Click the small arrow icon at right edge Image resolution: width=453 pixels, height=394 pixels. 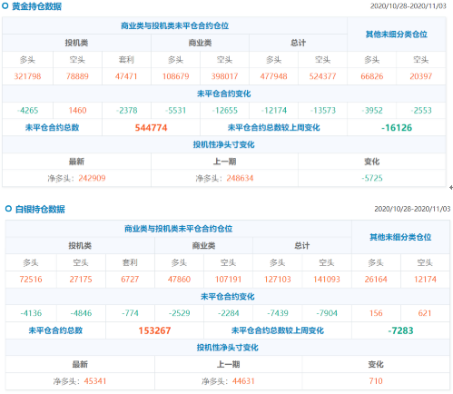pyautogui.click(x=451, y=188)
